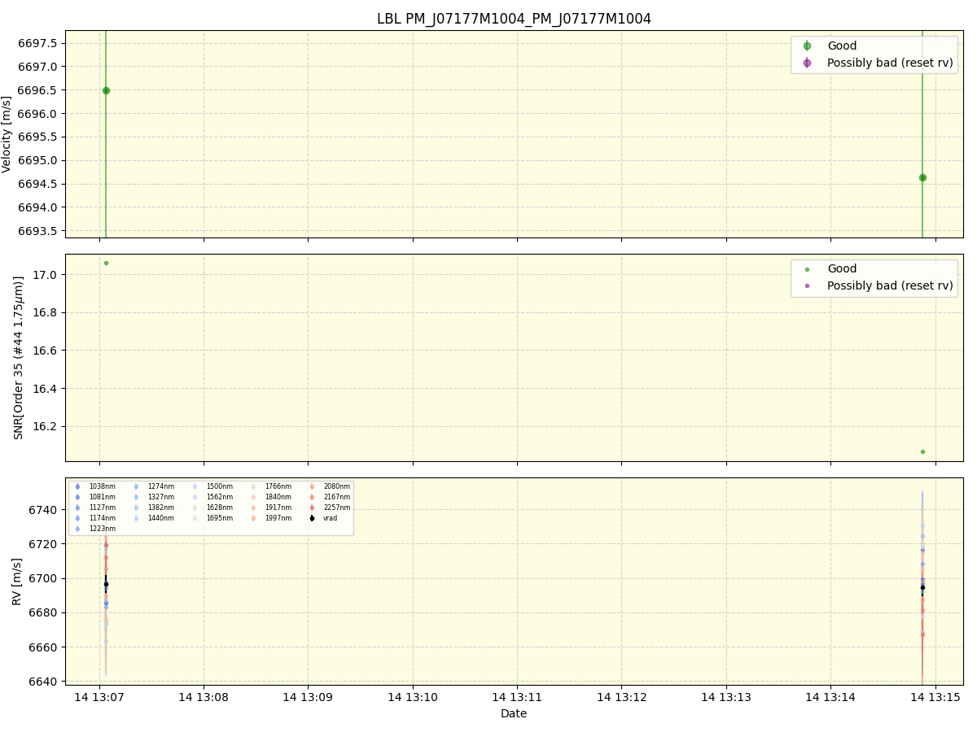Click purple marker in velocity legend

(x=807, y=63)
